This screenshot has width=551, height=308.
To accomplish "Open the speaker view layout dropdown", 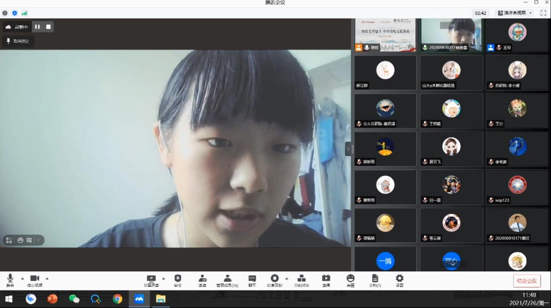I will click(514, 13).
